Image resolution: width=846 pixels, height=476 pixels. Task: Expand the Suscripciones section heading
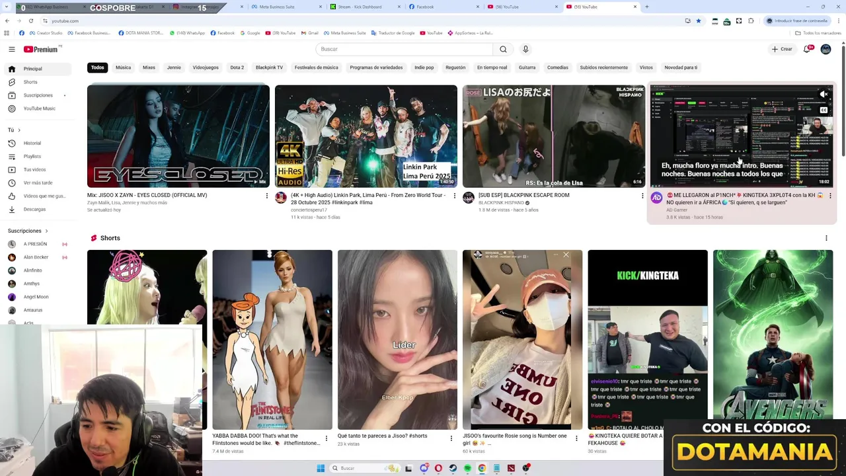pyautogui.click(x=28, y=231)
